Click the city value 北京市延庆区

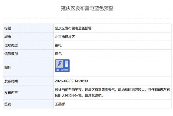(65, 37)
